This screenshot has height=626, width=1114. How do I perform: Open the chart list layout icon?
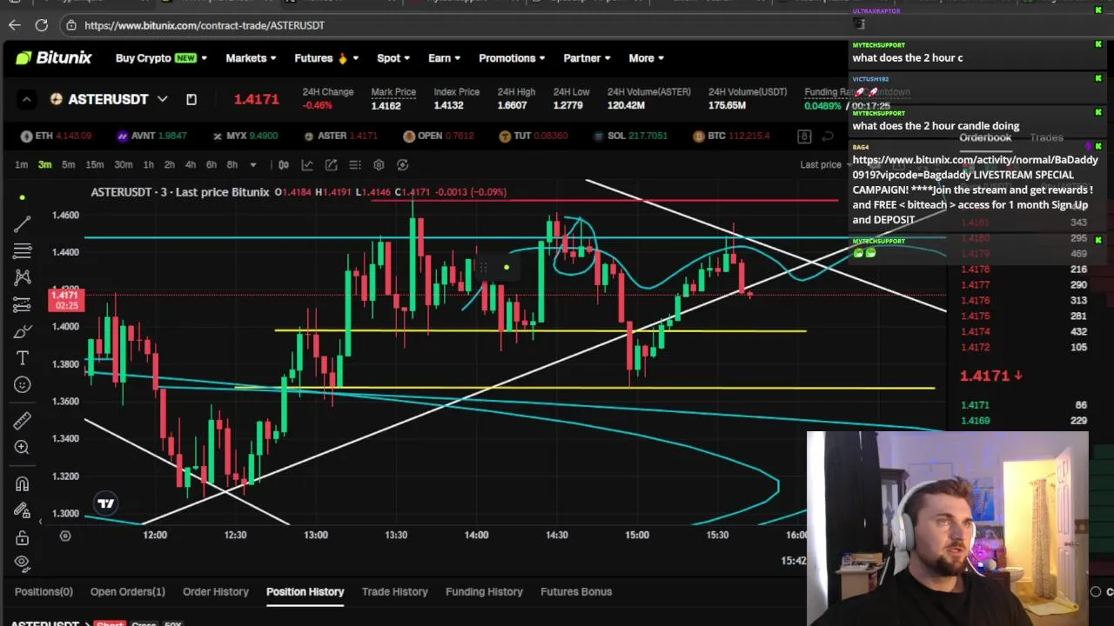click(355, 164)
